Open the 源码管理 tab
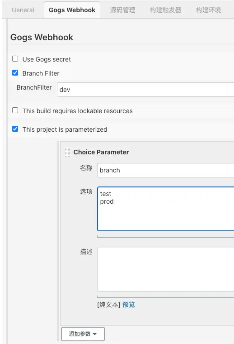The width and height of the screenshot is (234, 344). 122,10
